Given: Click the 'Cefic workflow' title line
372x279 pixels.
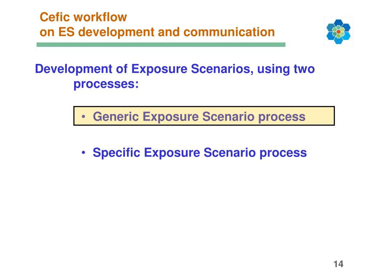Looking at the screenshot, I should click(x=83, y=17).
